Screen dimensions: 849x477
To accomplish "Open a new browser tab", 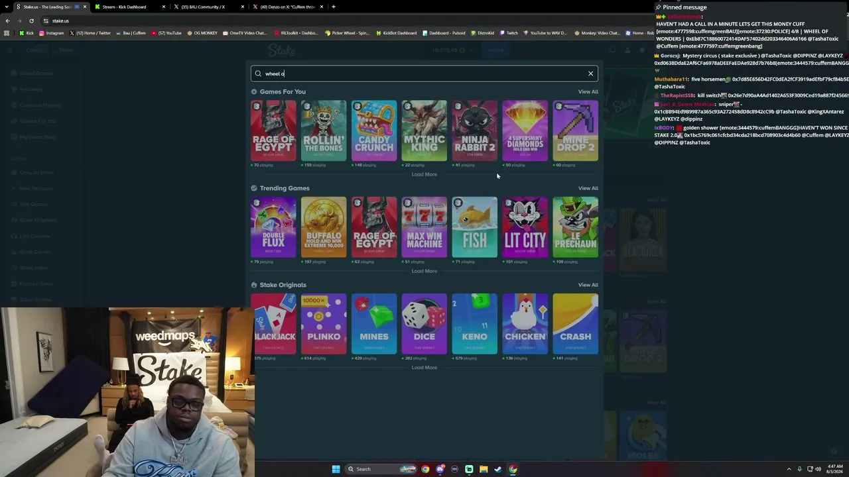I will click(x=334, y=7).
